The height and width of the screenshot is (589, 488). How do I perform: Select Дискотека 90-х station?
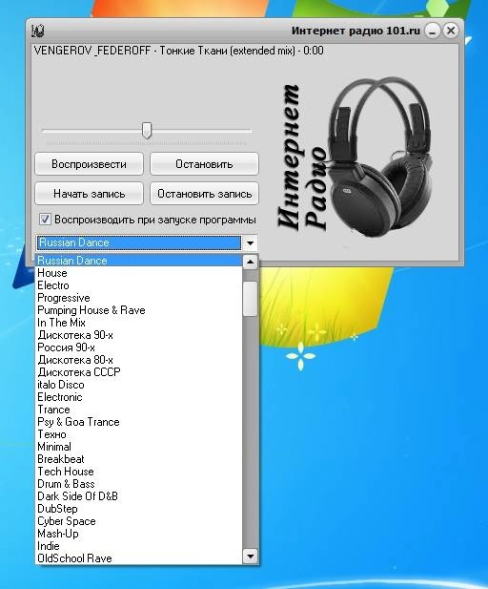pos(139,335)
